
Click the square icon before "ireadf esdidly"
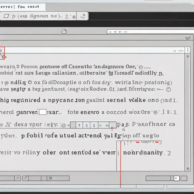pos(111,73)
